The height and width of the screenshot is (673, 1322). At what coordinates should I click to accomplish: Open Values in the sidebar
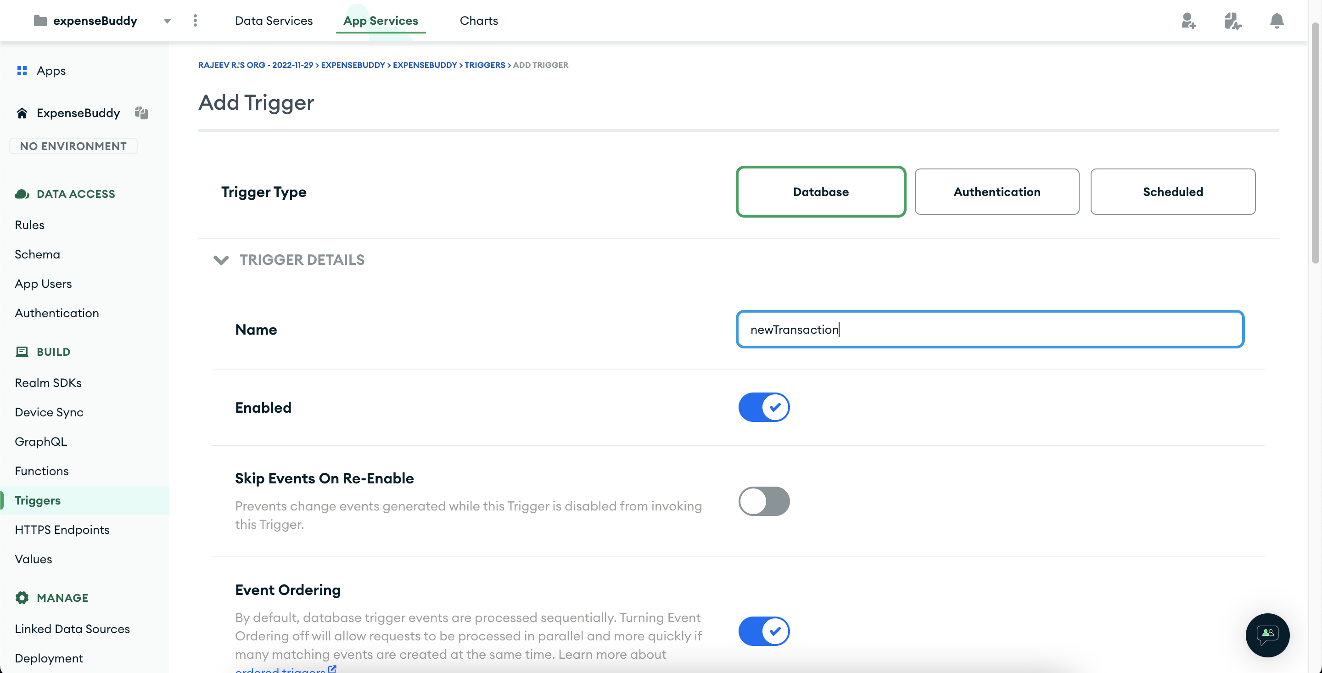pyautogui.click(x=34, y=559)
